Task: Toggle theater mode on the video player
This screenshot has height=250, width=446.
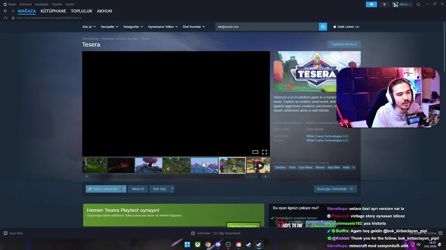Action: coord(255,152)
